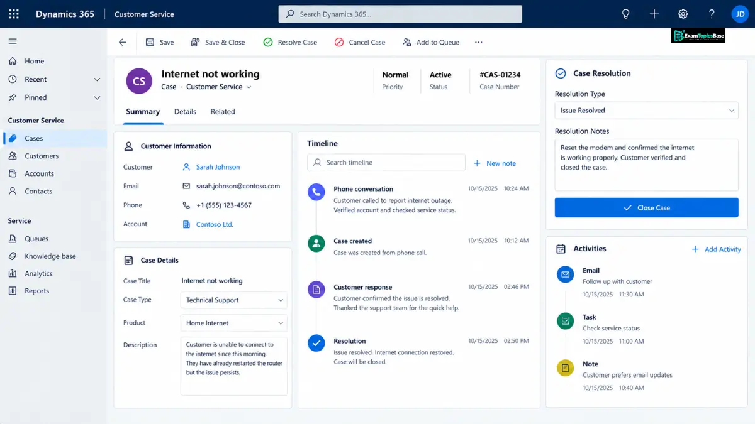Screen dimensions: 755x424
Task: Open the Product dropdown
Action: tap(234, 323)
